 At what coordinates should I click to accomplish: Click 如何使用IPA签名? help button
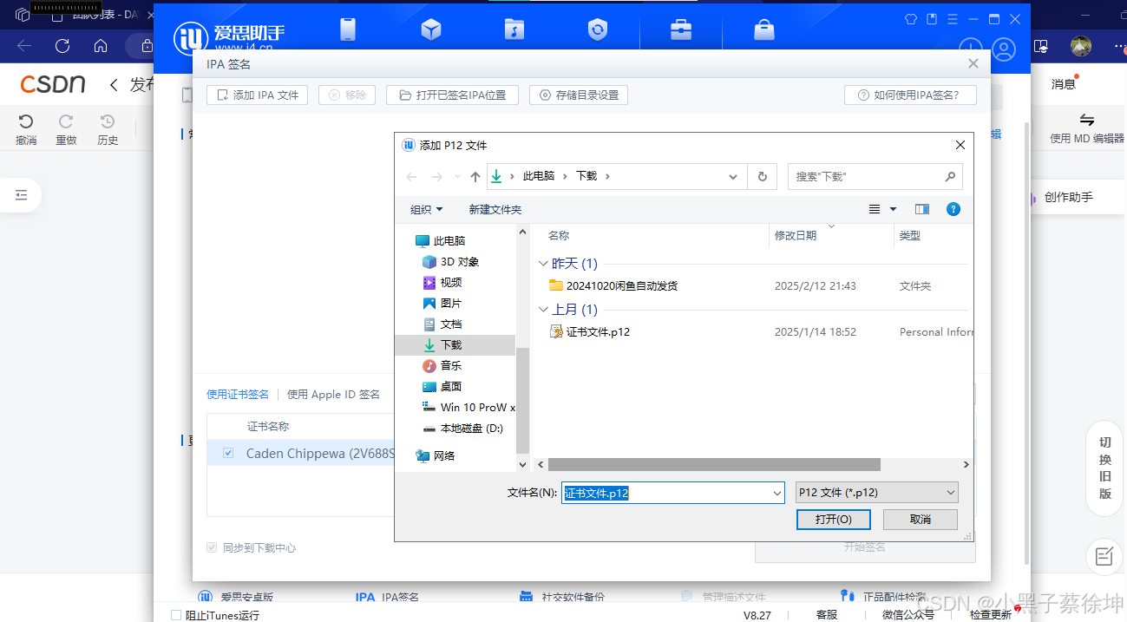tap(910, 95)
